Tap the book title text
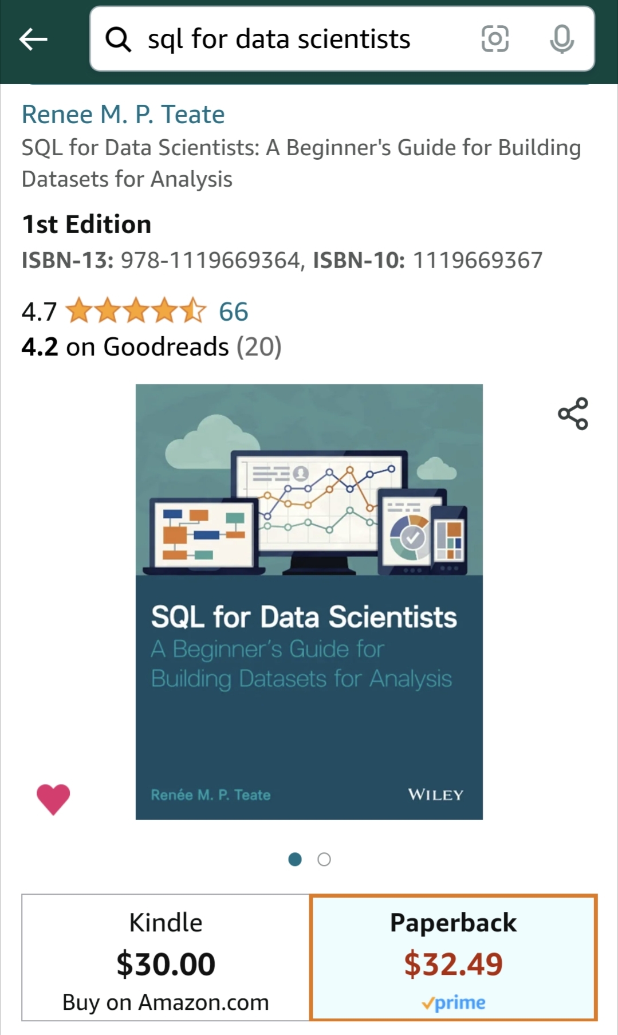Viewport: 618px width, 1035px height. [x=301, y=163]
